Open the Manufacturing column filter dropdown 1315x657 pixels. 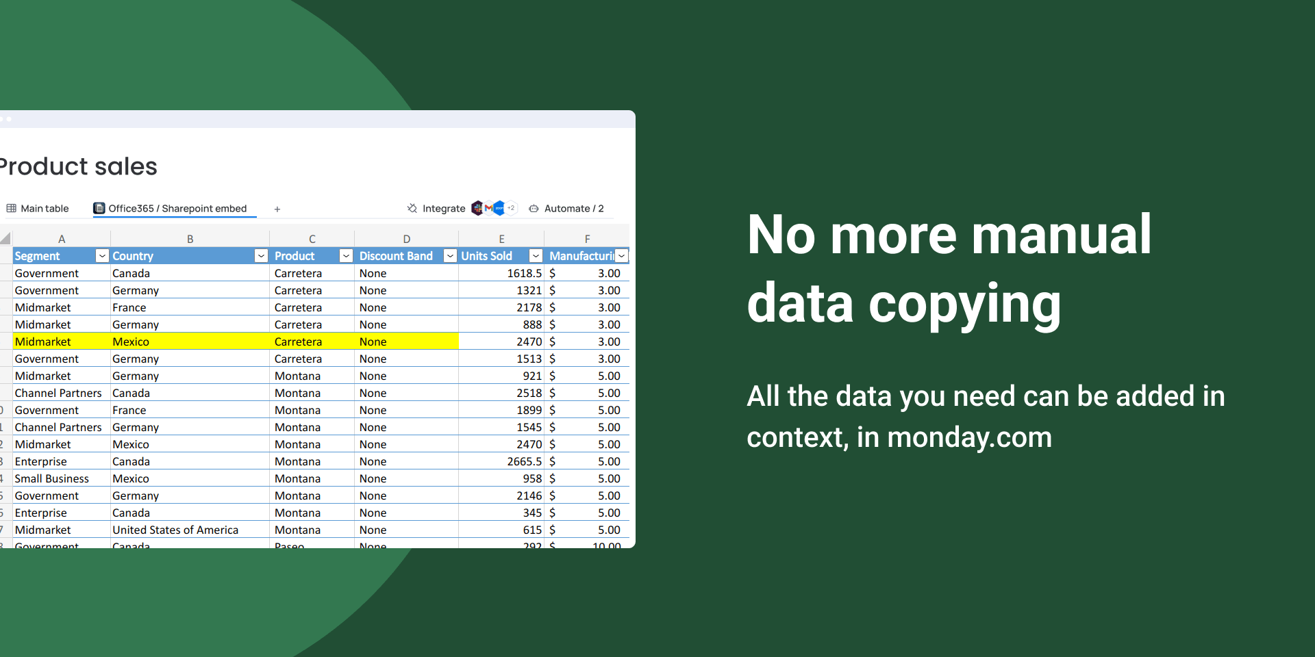[x=621, y=256]
